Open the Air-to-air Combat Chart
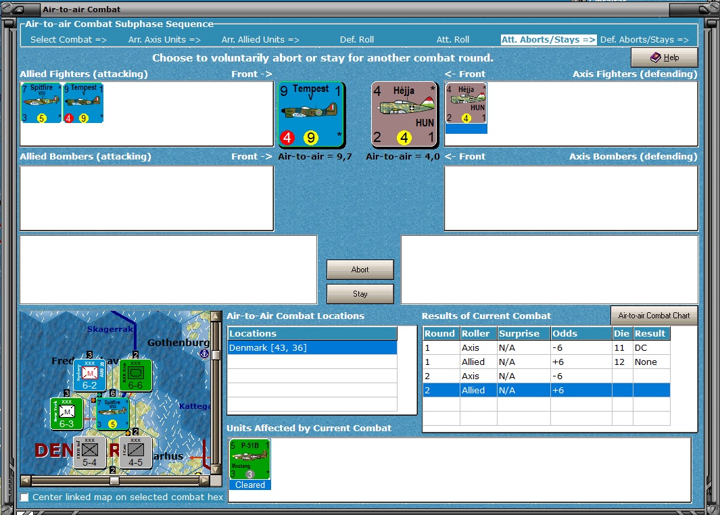 (x=654, y=316)
